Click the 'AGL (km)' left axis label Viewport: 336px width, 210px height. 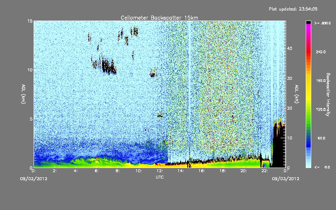[24, 94]
